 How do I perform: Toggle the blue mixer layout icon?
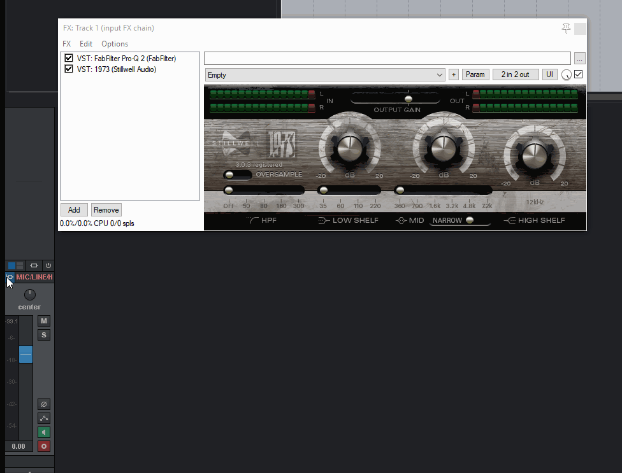point(15,265)
